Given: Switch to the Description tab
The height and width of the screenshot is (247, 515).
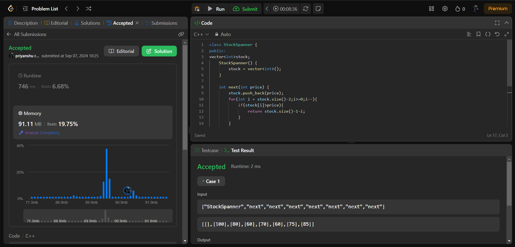Looking at the screenshot, I should 23,23.
